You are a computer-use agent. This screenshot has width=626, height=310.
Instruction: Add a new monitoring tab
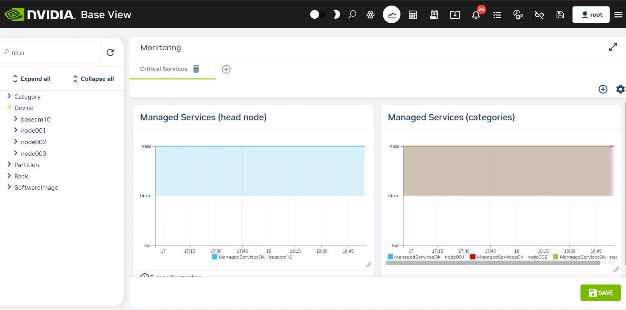[226, 69]
